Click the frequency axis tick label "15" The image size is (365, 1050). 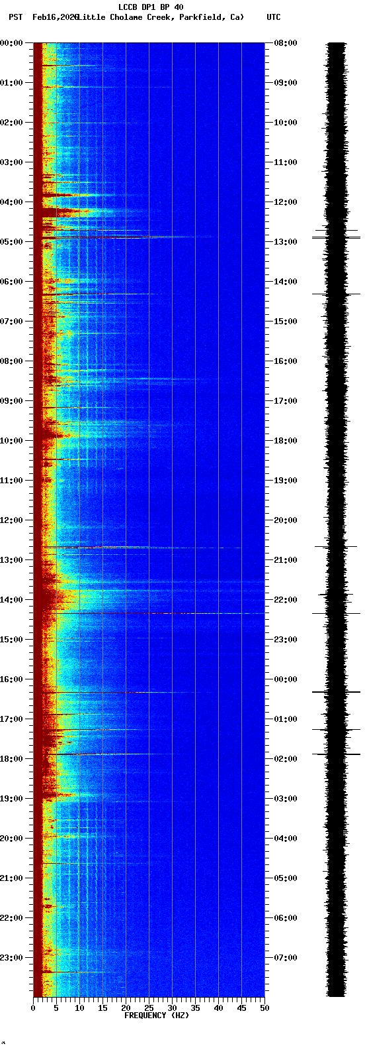tap(102, 1008)
